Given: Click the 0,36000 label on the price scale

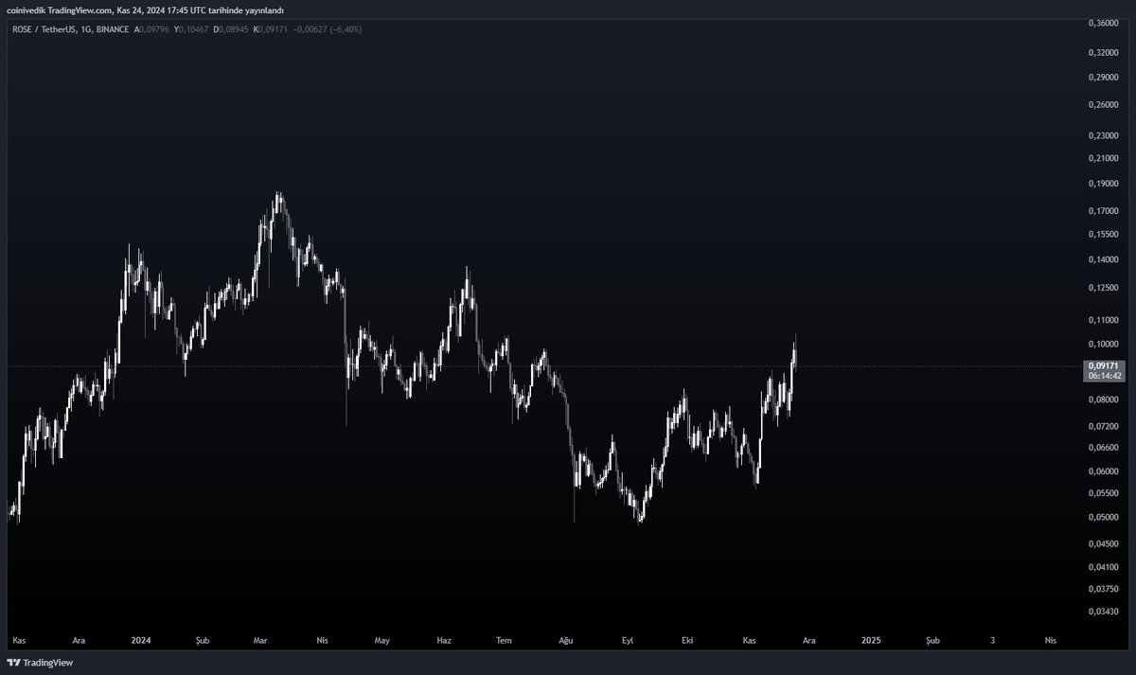Looking at the screenshot, I should click(1105, 21).
